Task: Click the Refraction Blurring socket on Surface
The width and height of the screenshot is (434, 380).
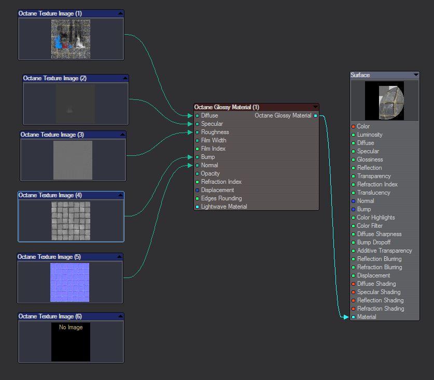Action: coord(354,268)
